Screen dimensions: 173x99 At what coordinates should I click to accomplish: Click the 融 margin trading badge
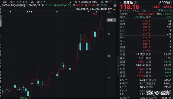[162, 11]
